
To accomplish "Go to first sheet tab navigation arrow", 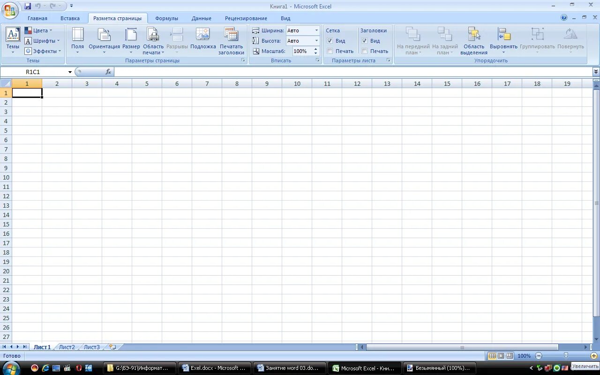I will (x=4, y=347).
